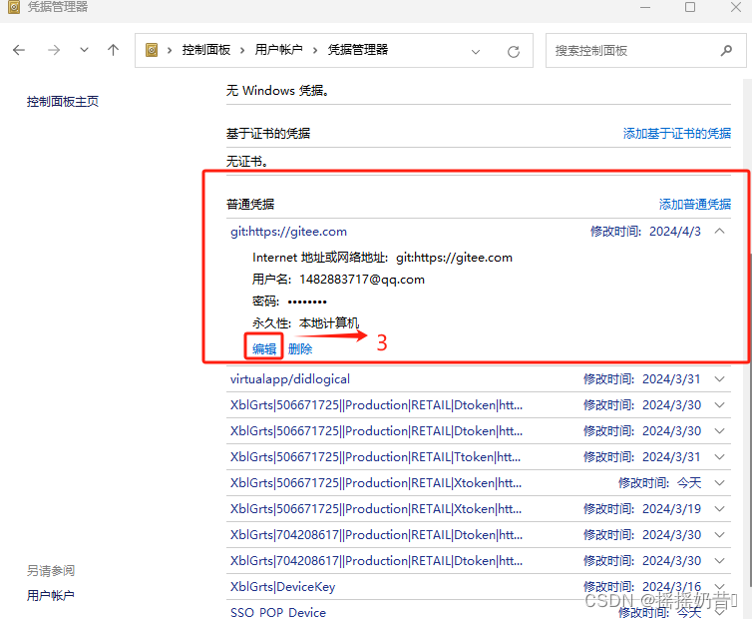Go up one level with up arrow
This screenshot has width=752, height=619.
click(113, 50)
